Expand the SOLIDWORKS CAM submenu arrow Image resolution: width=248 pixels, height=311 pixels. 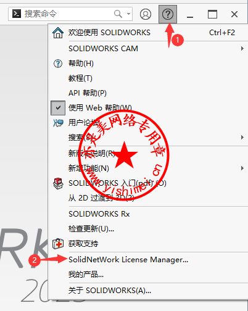tap(242, 49)
